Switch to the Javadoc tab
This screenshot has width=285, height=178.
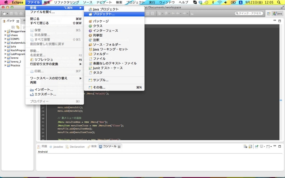(x=56, y=147)
